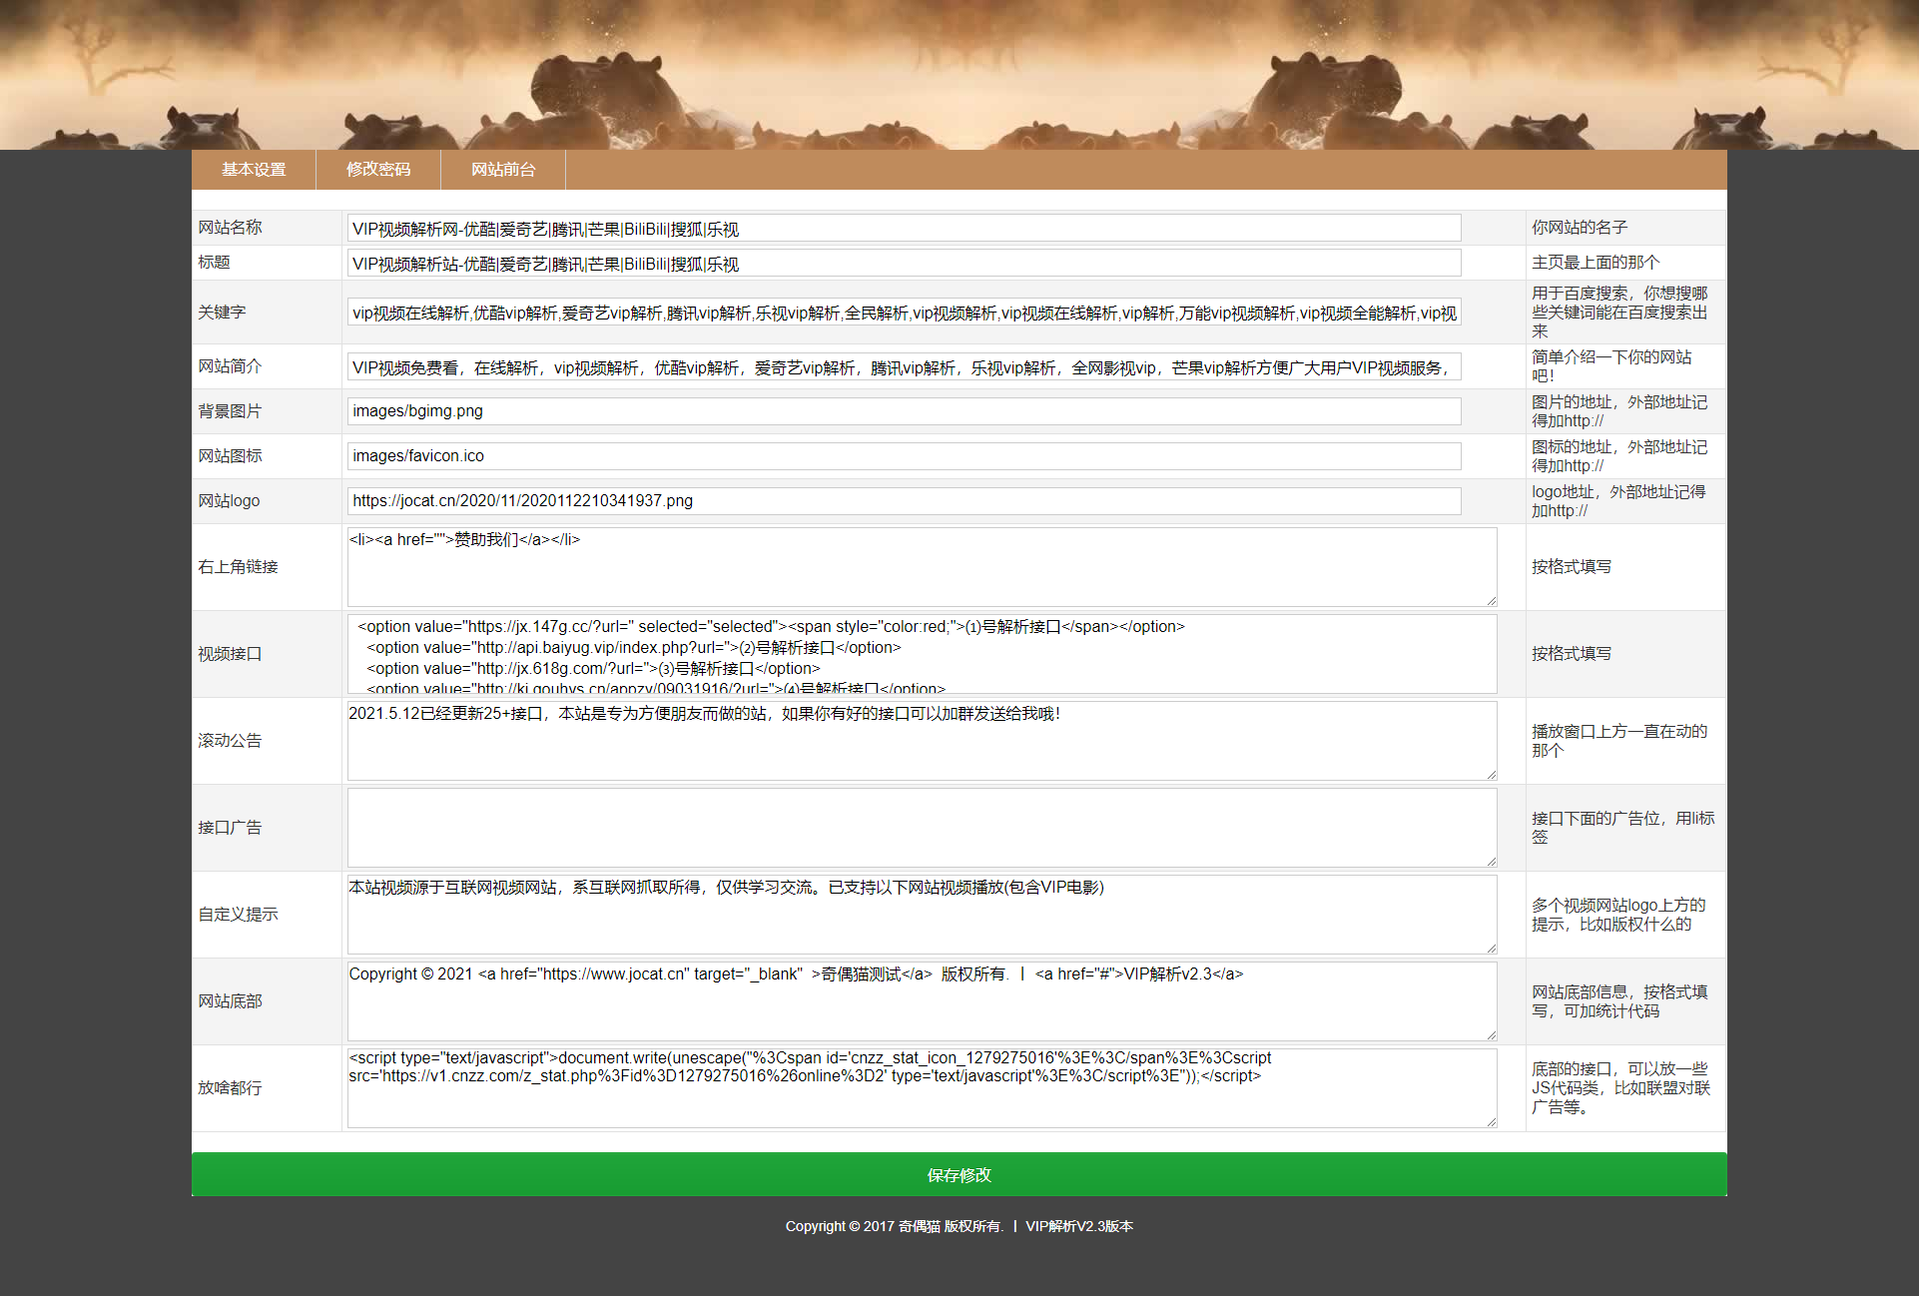The width and height of the screenshot is (1919, 1296).
Task: Focus the 放啥都行 script textarea
Action: pyautogui.click(x=922, y=1088)
